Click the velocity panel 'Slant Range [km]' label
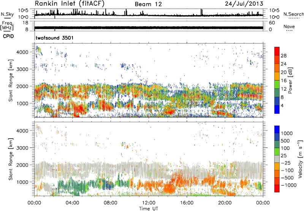The image size is (304, 211). [11, 159]
